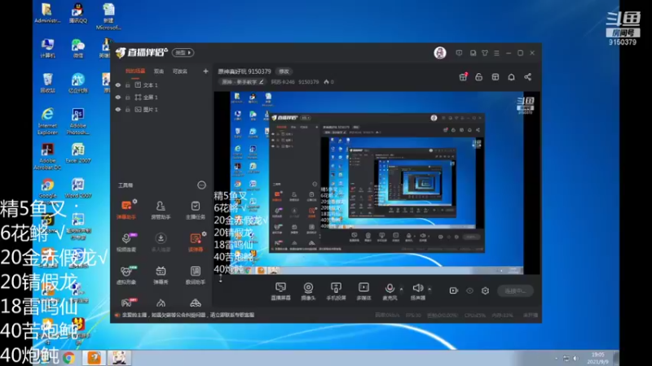Click the 修改 edit title button
This screenshot has width=652, height=366.
(x=284, y=72)
